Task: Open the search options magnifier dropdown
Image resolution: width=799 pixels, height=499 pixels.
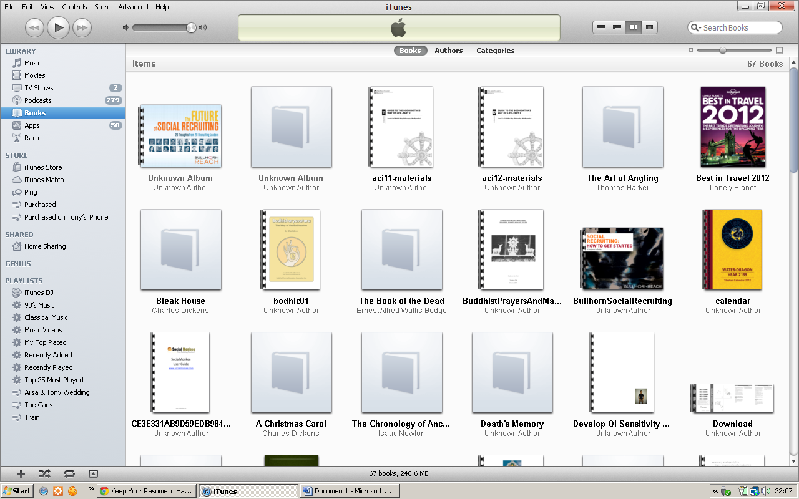Action: pos(696,27)
